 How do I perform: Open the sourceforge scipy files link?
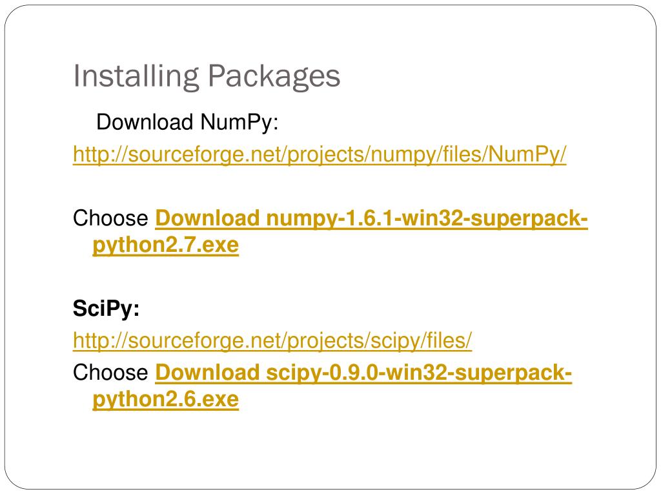pos(272,340)
